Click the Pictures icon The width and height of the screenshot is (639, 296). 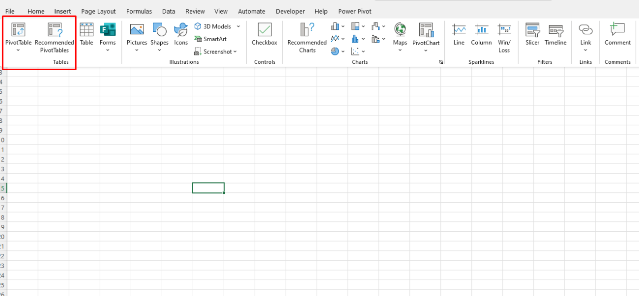[137, 30]
